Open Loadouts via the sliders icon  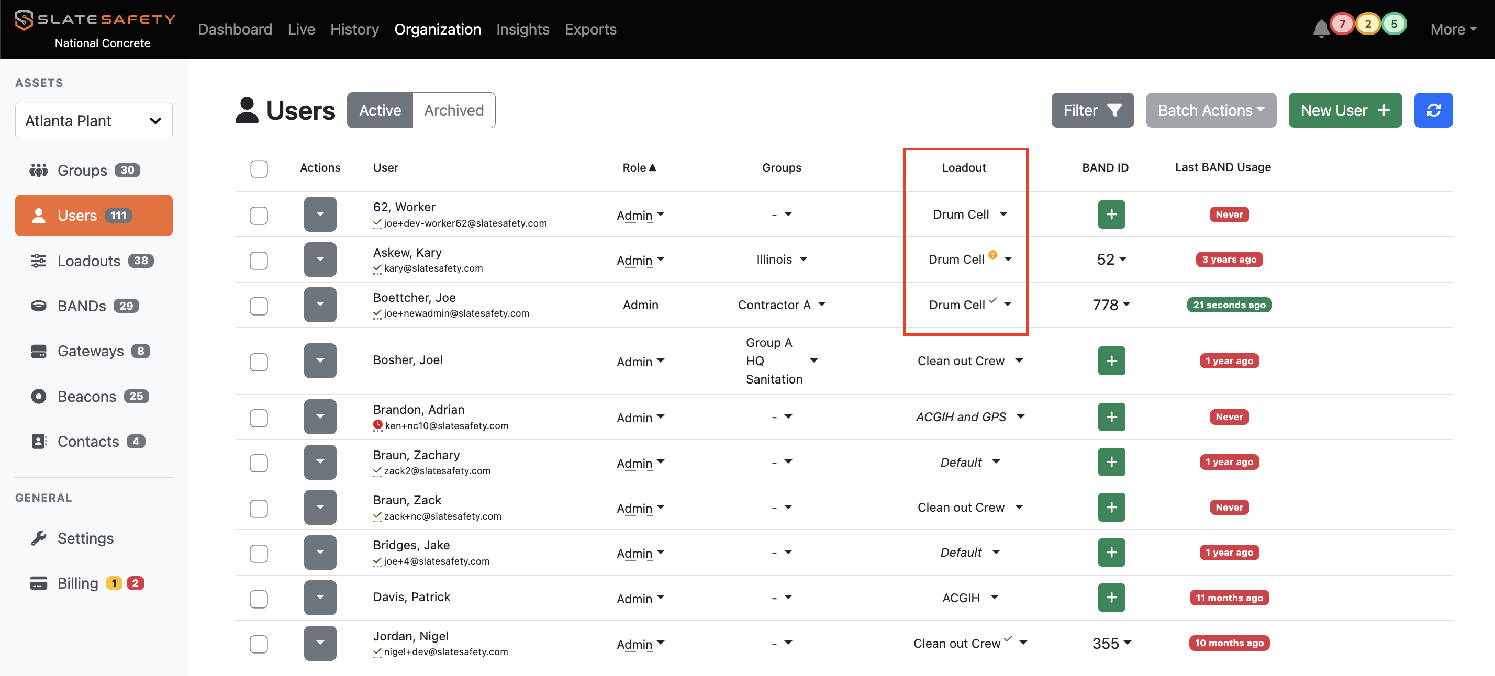pyautogui.click(x=38, y=261)
